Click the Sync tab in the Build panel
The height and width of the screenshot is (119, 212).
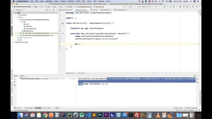point(22,76)
